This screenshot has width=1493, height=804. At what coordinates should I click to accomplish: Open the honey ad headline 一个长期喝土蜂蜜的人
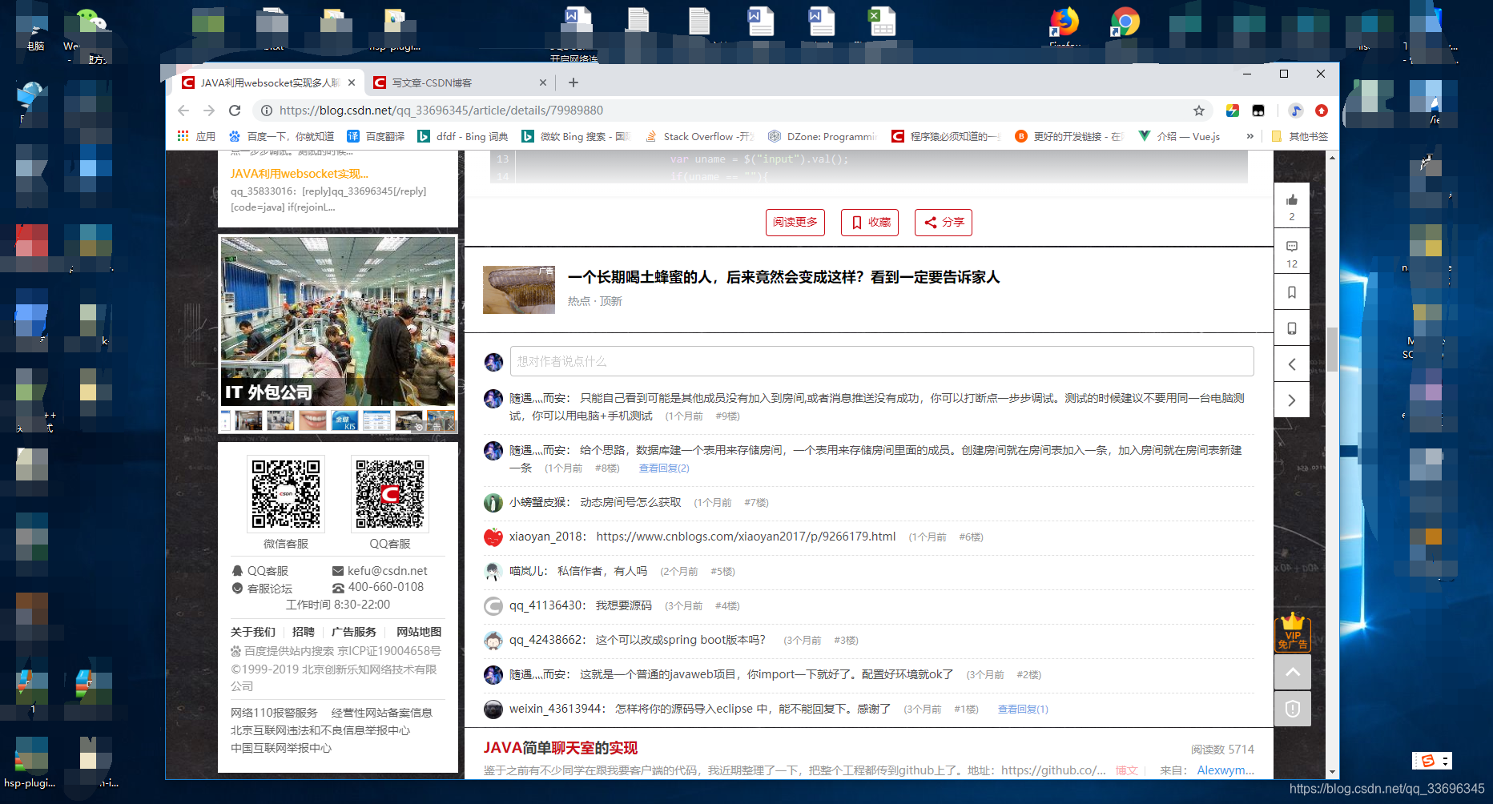(x=784, y=277)
